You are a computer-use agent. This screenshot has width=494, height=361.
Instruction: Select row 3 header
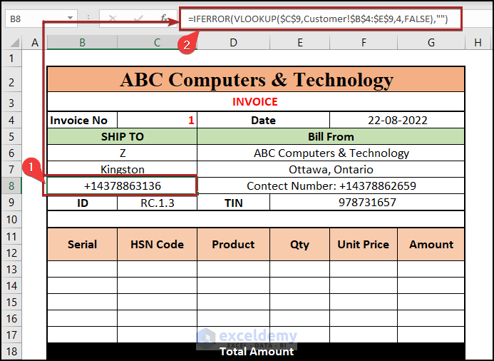click(x=11, y=103)
